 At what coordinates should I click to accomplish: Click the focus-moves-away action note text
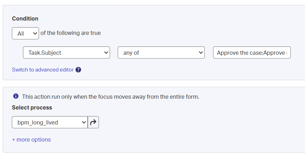[x=111, y=97]
